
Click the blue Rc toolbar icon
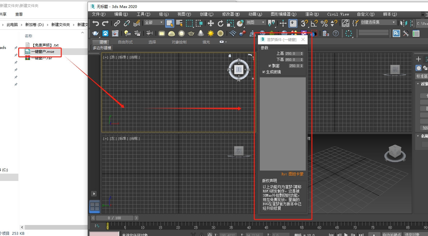tap(396, 33)
